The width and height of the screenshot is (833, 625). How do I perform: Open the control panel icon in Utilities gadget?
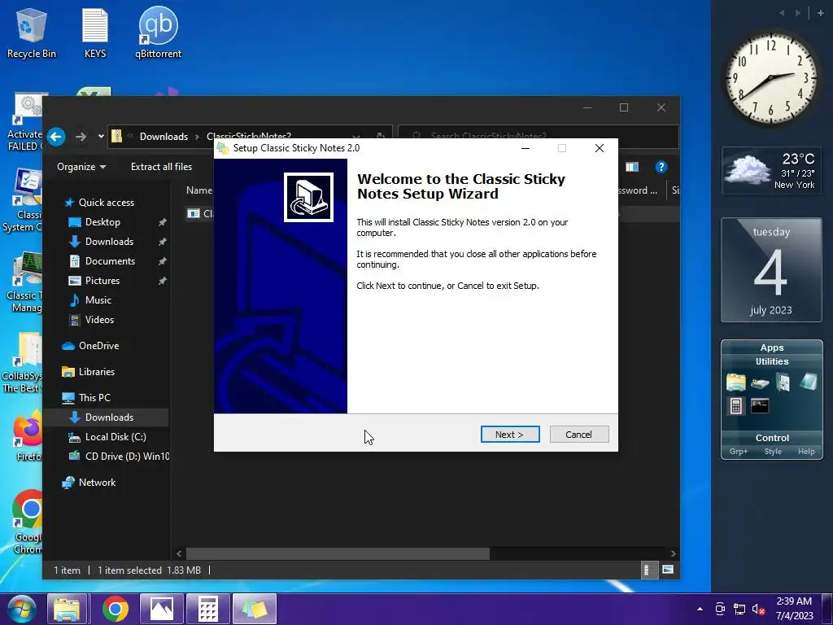[x=783, y=382]
